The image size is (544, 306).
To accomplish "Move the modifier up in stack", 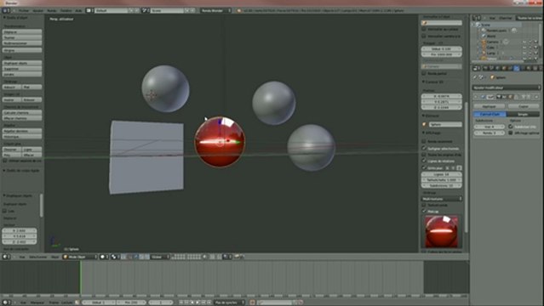I will click(524, 97).
